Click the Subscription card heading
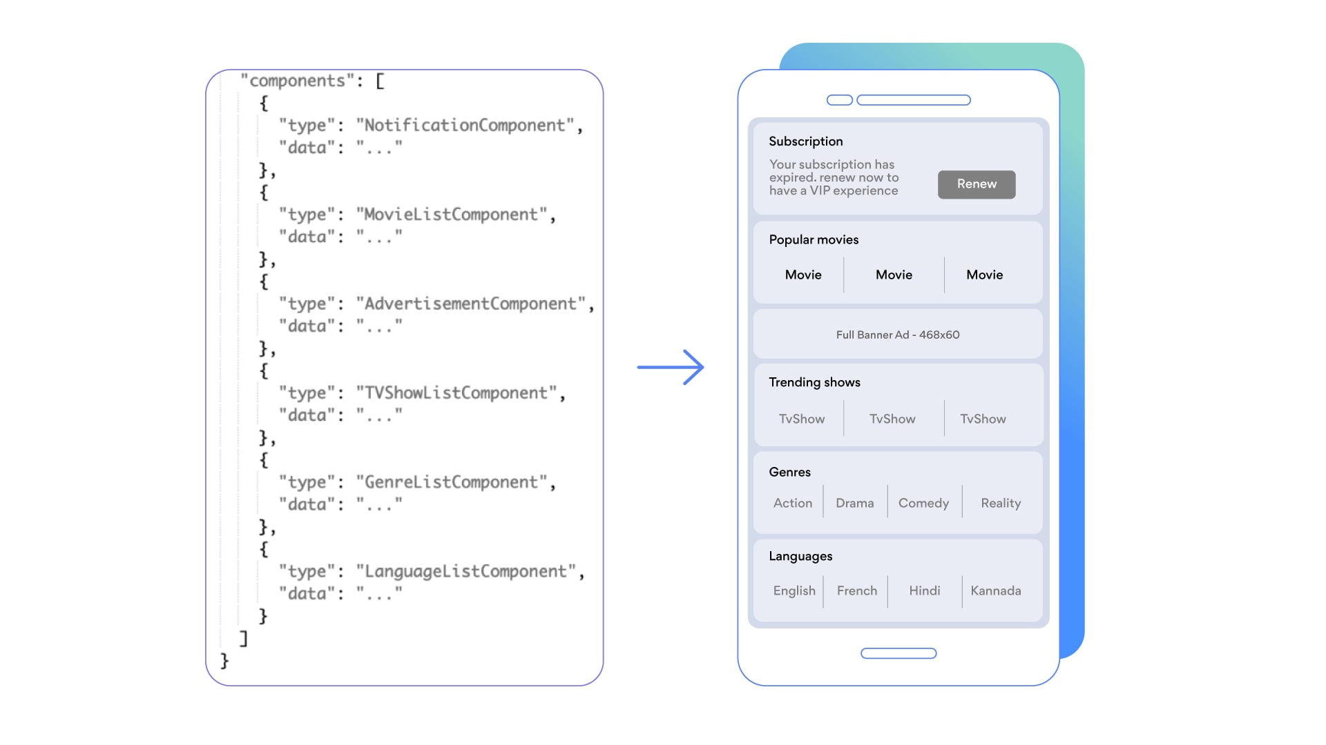The height and width of the screenshot is (745, 1326). (x=806, y=141)
